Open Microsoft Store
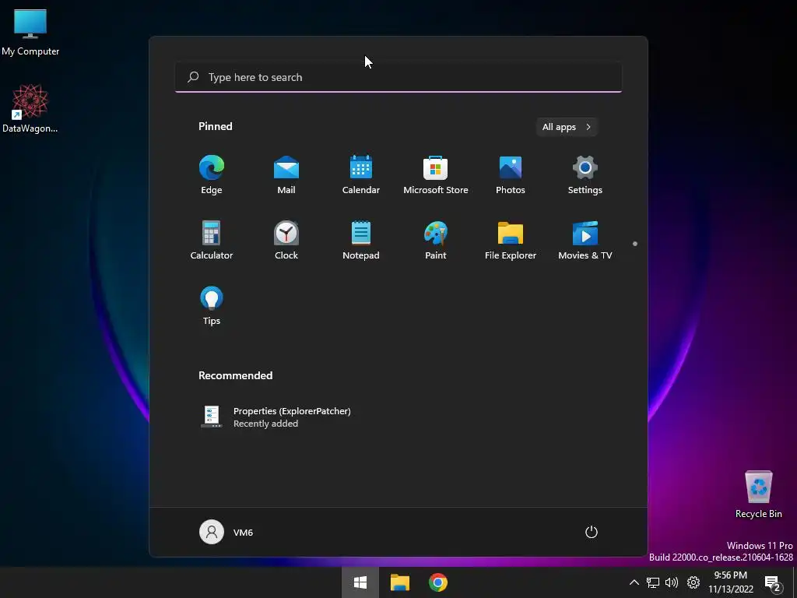This screenshot has width=797, height=598. pyautogui.click(x=436, y=174)
